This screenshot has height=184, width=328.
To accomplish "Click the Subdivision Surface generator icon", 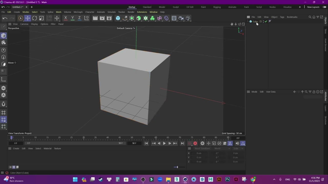I will (x=132, y=18).
